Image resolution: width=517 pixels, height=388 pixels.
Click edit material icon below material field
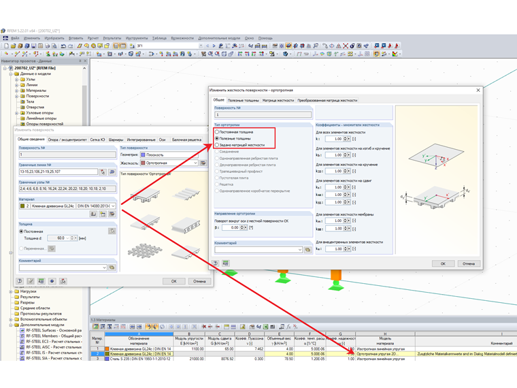(112, 214)
